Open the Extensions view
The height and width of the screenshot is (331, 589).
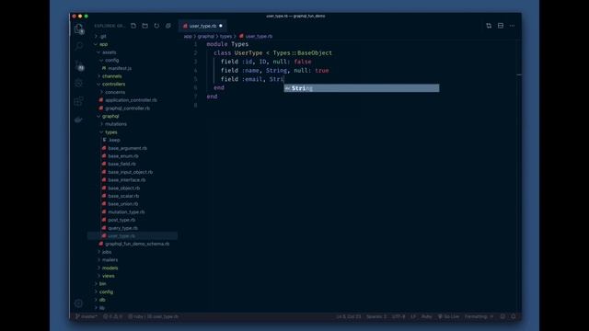point(78,101)
